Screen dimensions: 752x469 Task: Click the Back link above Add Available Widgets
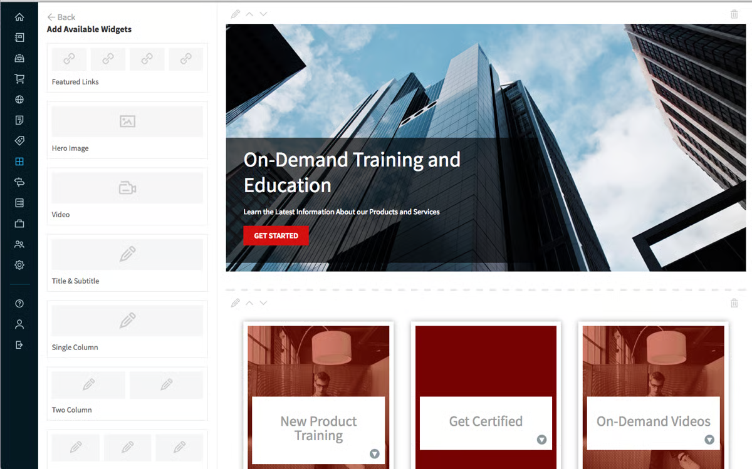click(x=60, y=17)
